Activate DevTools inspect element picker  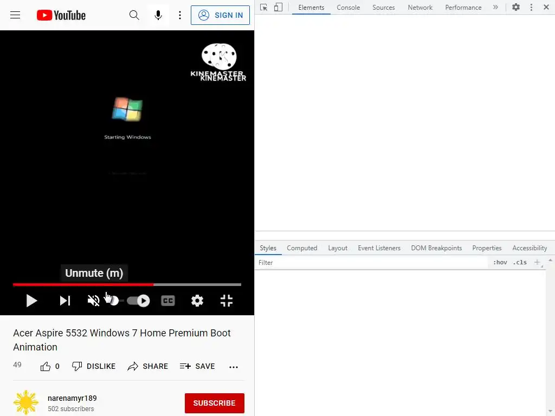264,8
